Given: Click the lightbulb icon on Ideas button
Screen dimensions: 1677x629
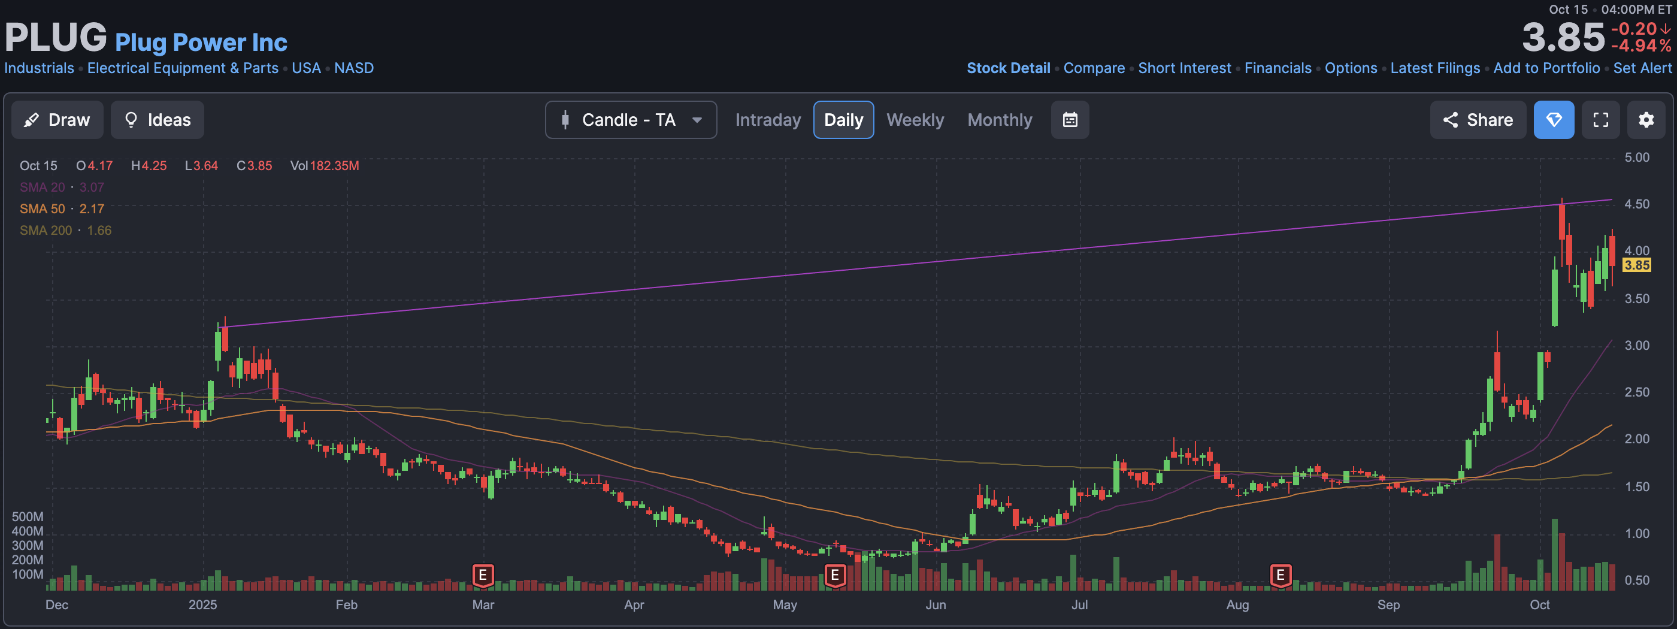Looking at the screenshot, I should point(131,120).
